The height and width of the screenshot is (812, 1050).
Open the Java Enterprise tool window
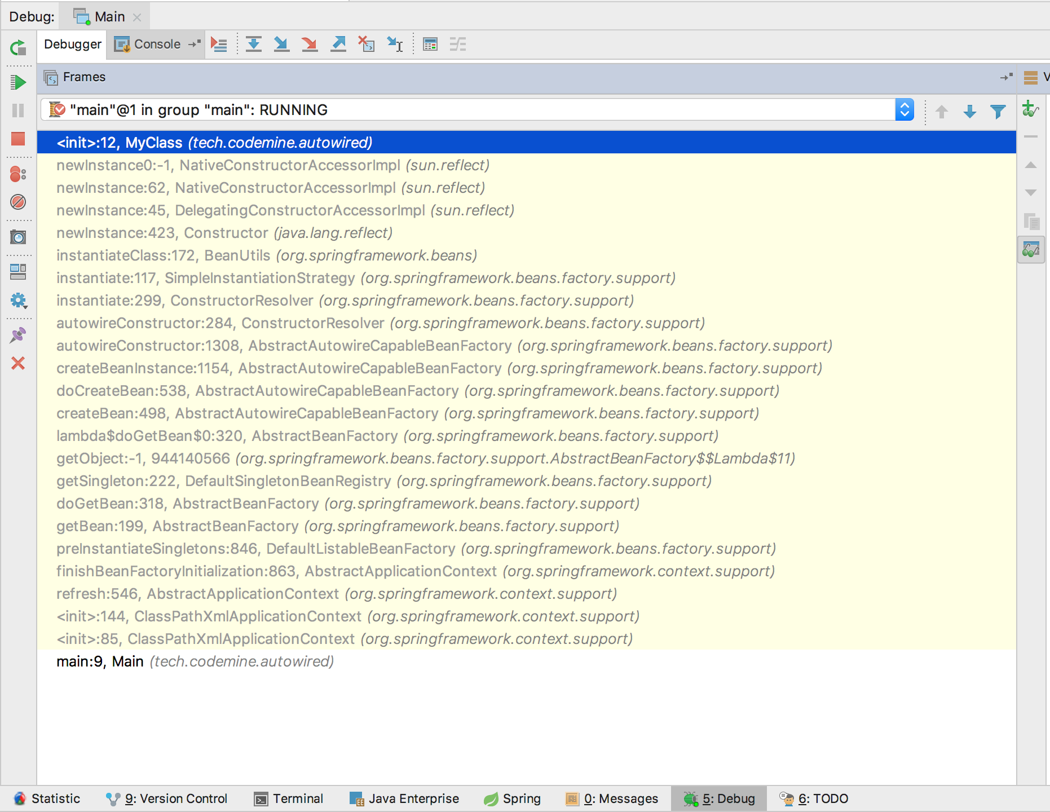[404, 798]
